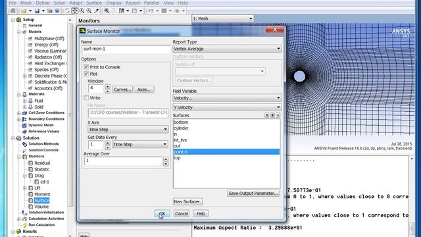
Task: Click OK in the Surface Monitor dialog
Action: click(162, 213)
